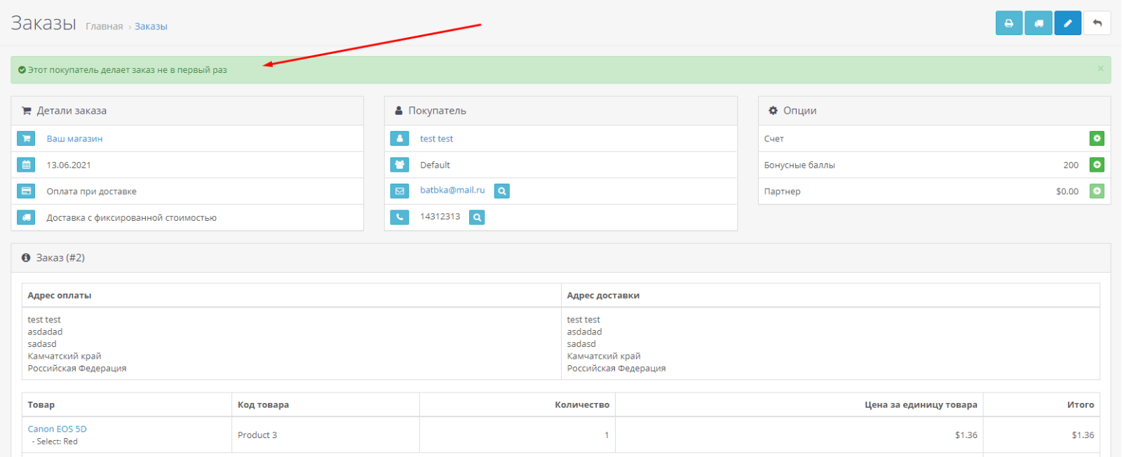
Task: Click the envelope icon beside batbka@mail.ru
Action: point(400,191)
